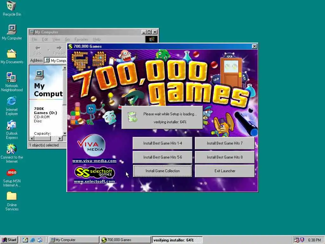Open the Recycle Bin desktop icon
The width and height of the screenshot is (325, 244).
[12, 9]
